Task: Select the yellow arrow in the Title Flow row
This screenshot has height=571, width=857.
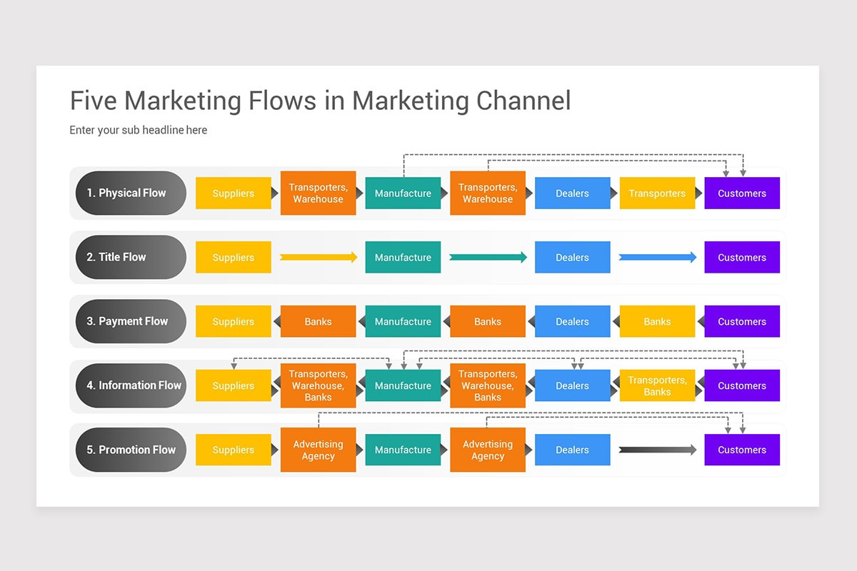Action: click(x=319, y=257)
